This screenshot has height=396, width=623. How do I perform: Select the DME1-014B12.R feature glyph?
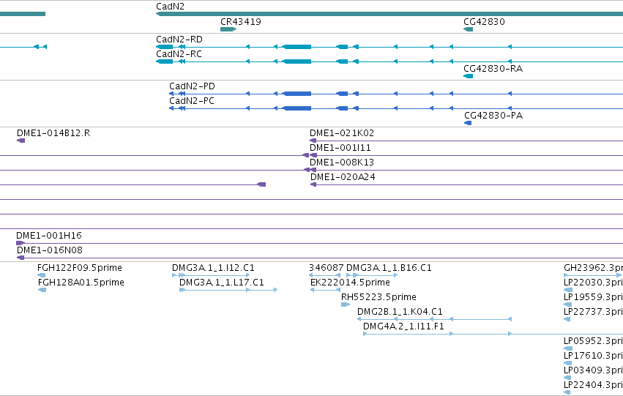point(20,141)
